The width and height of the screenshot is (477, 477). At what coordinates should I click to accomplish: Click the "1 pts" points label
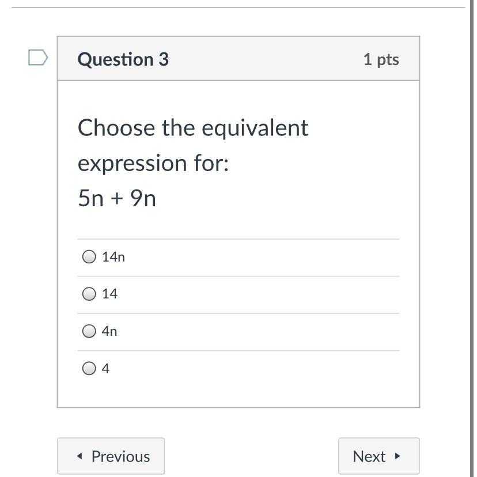[381, 59]
